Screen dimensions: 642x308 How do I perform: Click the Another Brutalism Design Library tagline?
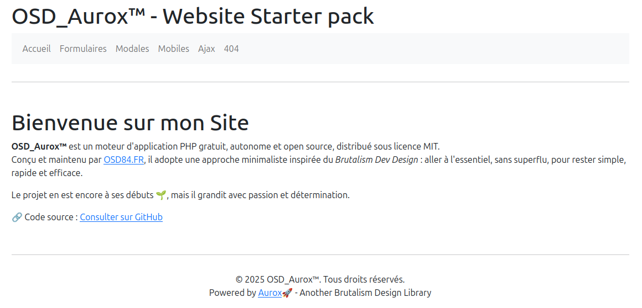365,293
